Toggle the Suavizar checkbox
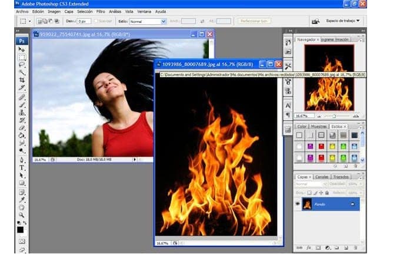This screenshot has height=254, width=400. pyautogui.click(x=96, y=21)
